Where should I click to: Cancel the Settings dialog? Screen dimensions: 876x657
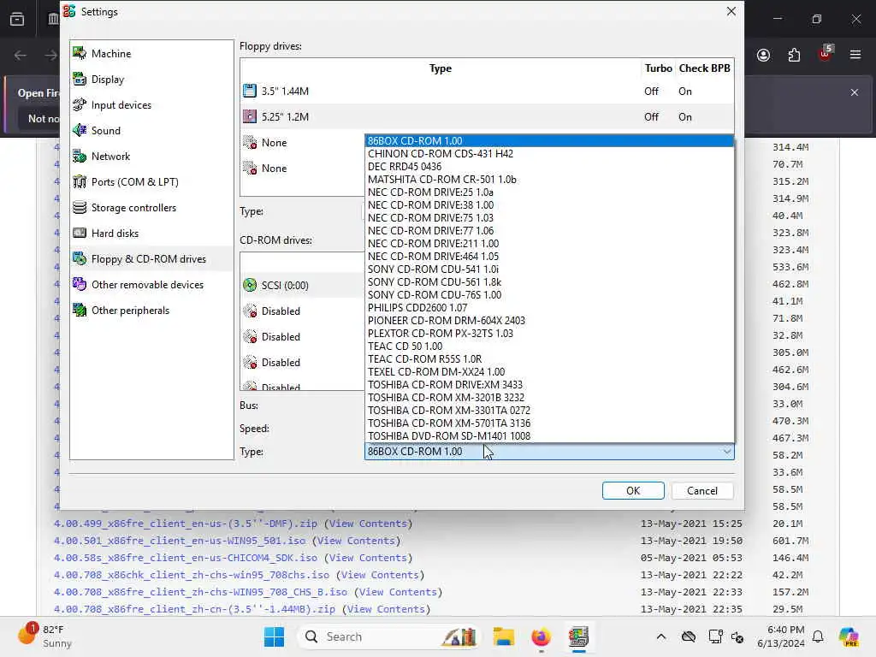(x=701, y=490)
